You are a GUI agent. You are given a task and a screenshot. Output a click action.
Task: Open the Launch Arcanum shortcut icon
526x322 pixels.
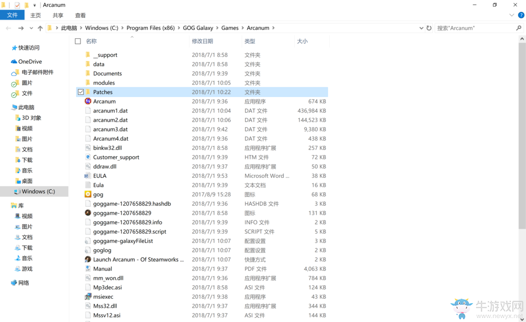(88, 259)
